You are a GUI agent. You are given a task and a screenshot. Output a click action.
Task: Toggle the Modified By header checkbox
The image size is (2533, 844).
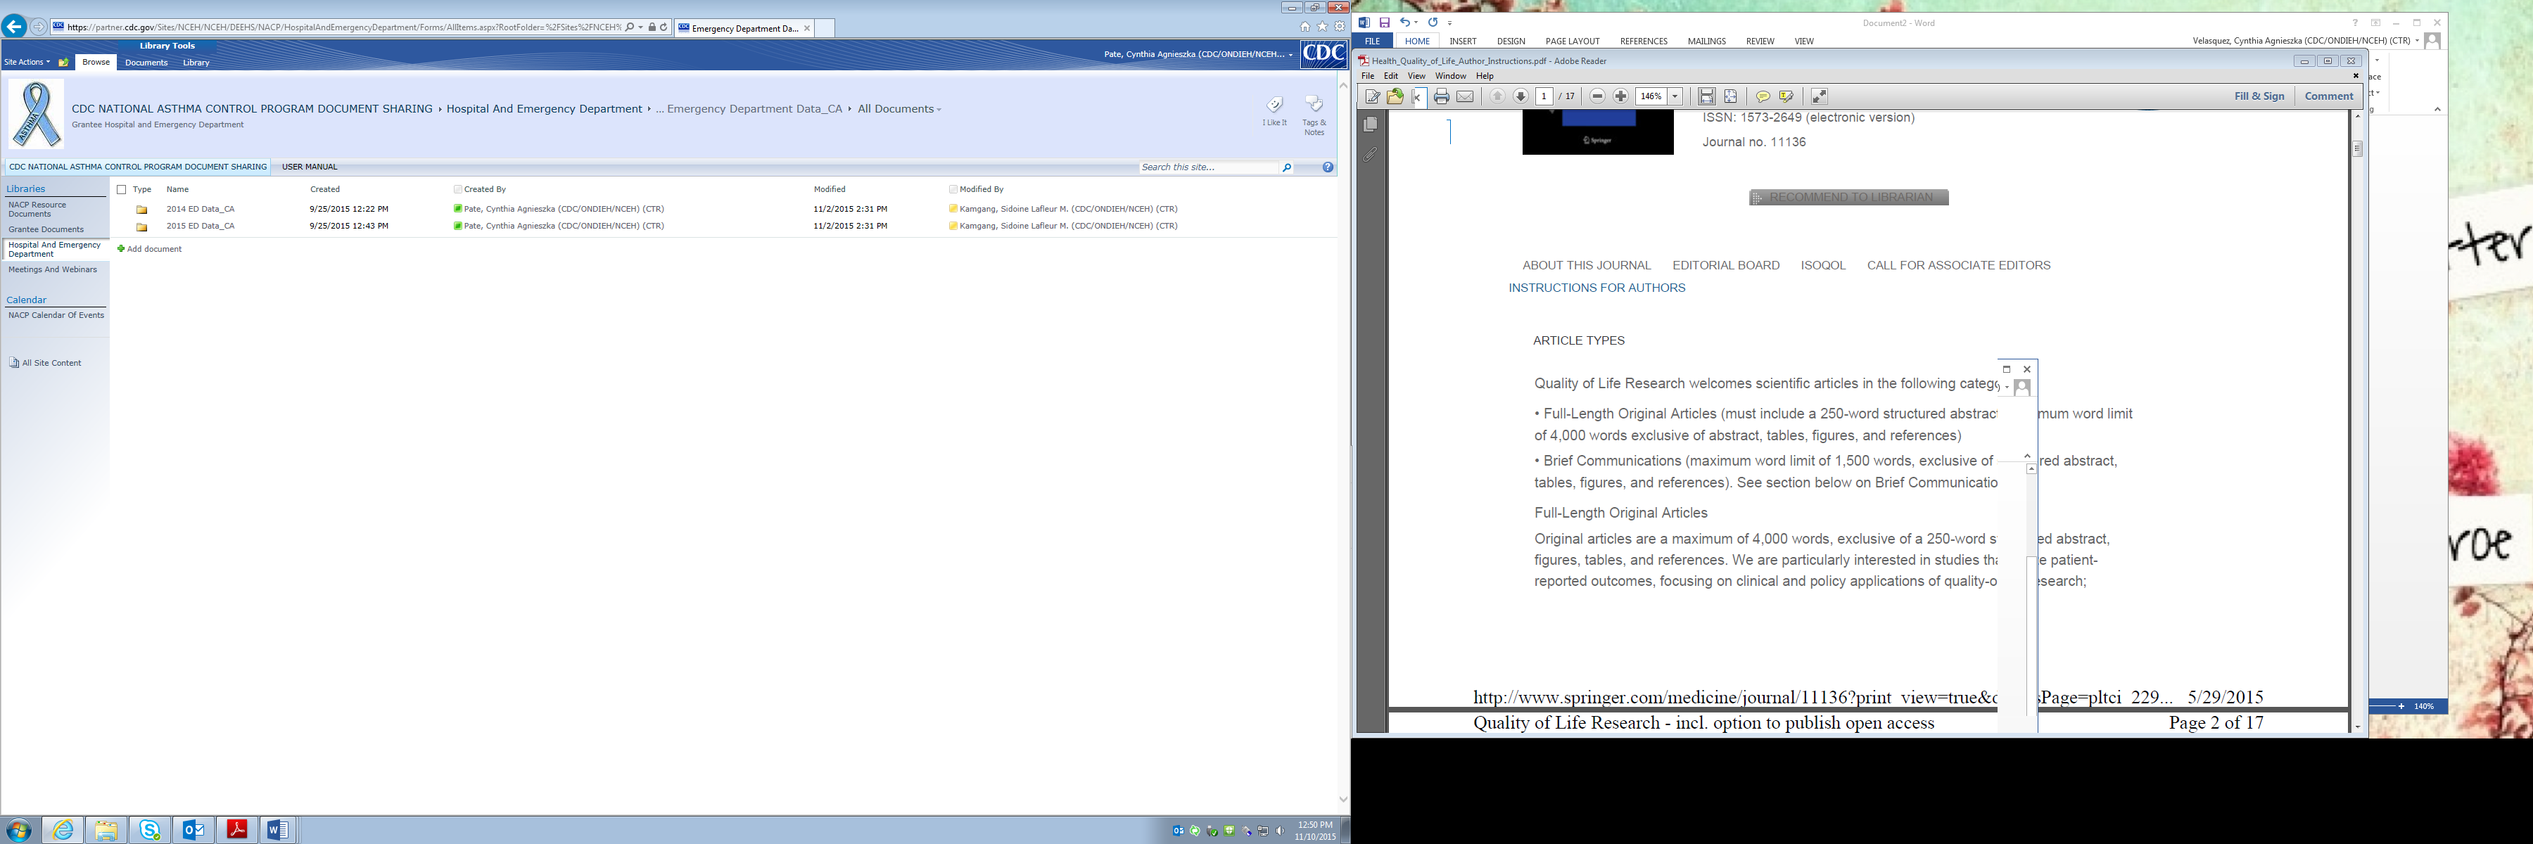click(953, 190)
